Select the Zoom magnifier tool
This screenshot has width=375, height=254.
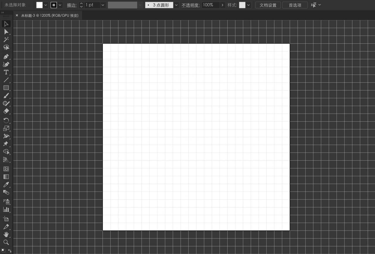(x=6, y=242)
